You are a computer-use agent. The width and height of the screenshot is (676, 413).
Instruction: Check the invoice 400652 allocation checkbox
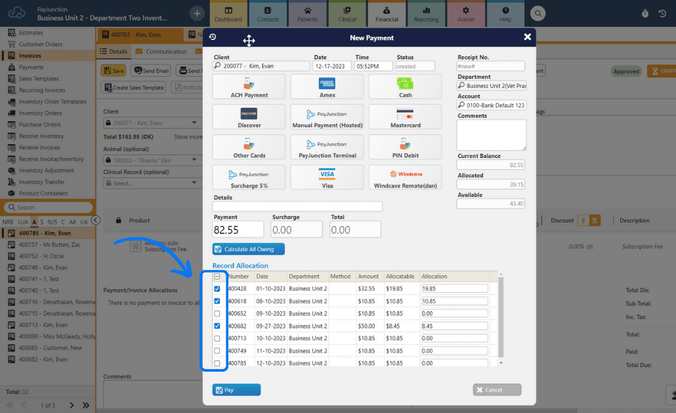click(x=217, y=313)
